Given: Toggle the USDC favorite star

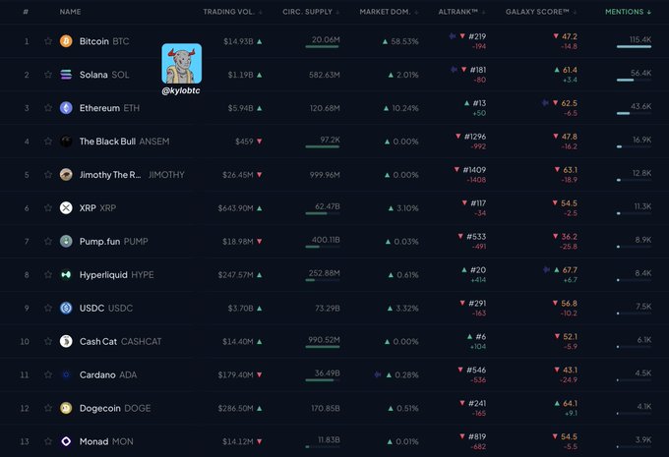Looking at the screenshot, I should pos(48,308).
